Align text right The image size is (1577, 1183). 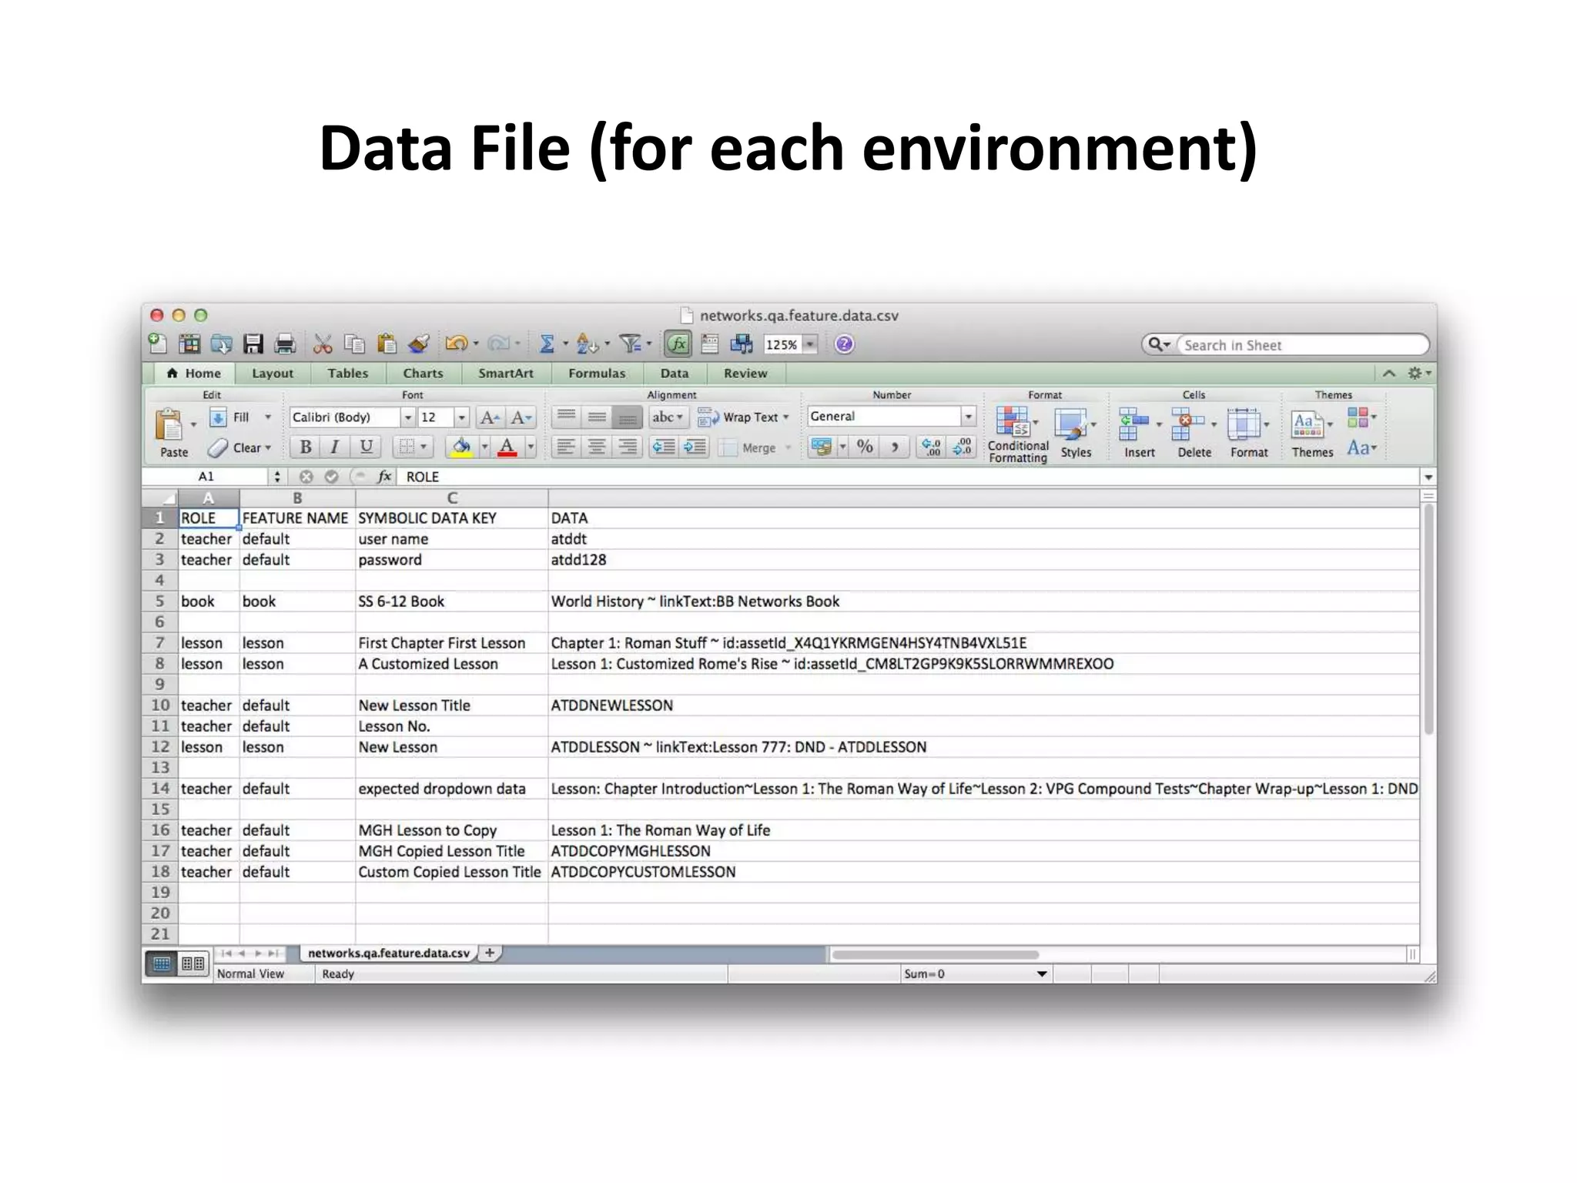628,447
